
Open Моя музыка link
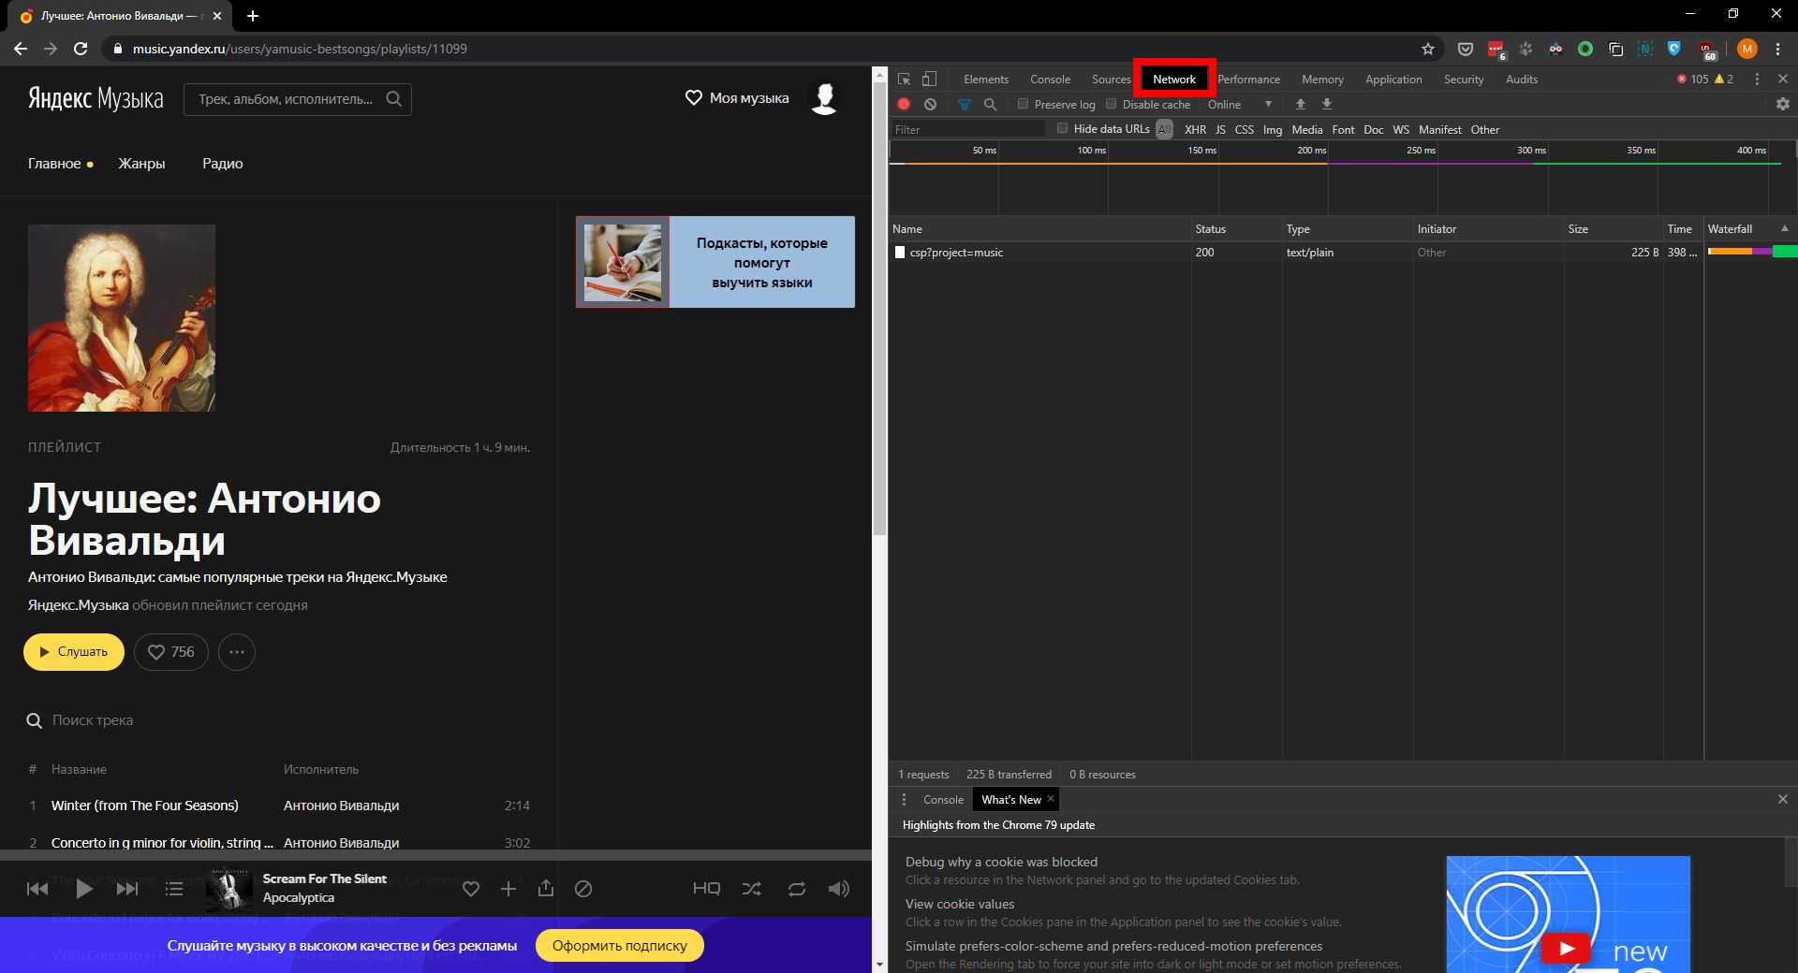(x=737, y=98)
